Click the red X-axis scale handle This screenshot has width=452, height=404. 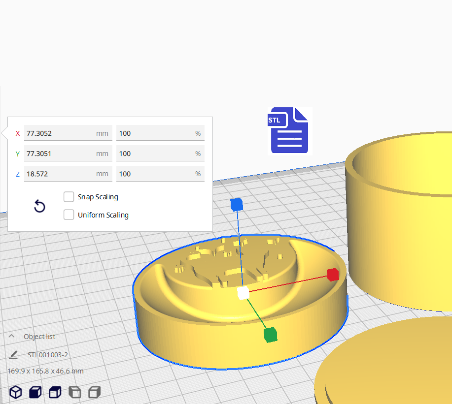pyautogui.click(x=333, y=275)
